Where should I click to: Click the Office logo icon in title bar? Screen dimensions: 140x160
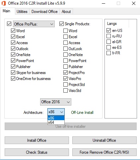4,3
